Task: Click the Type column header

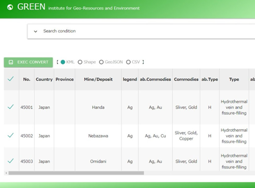Action: pyautogui.click(x=234, y=79)
